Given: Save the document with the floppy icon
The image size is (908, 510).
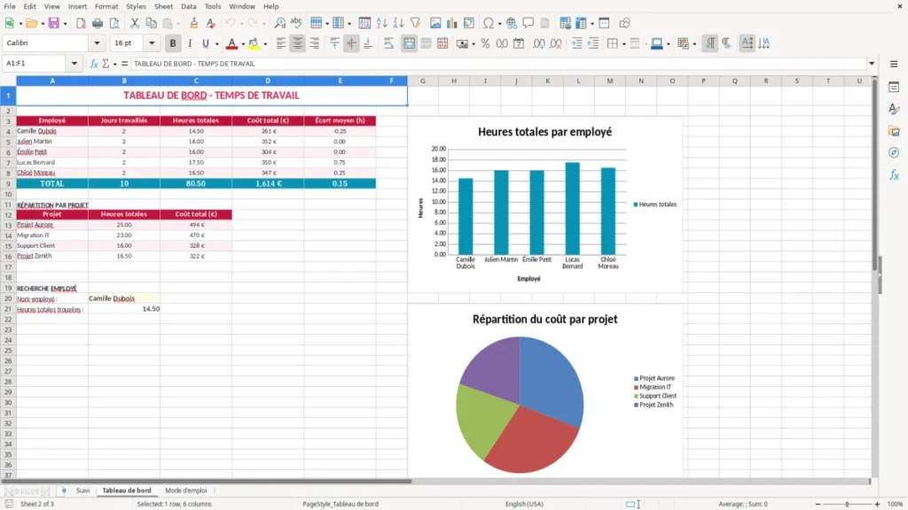Looking at the screenshot, I should point(54,23).
